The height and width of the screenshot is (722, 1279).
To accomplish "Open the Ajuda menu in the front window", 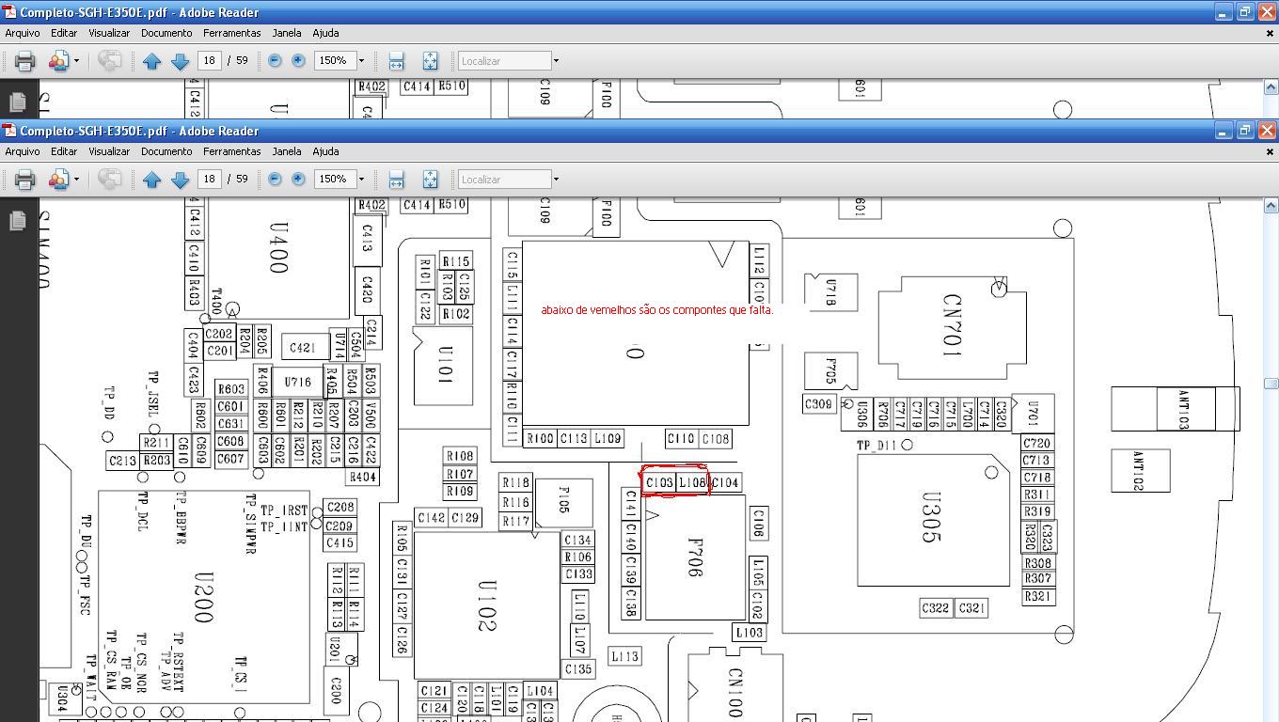I will (x=325, y=151).
